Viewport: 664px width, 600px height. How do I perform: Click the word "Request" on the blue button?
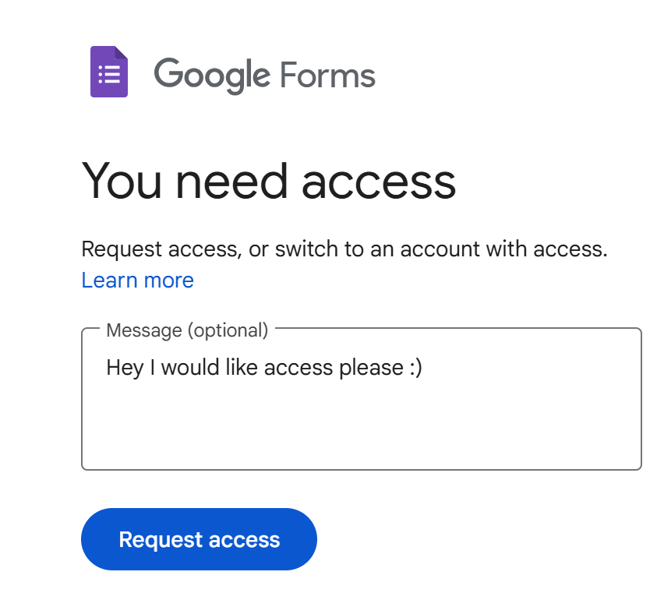161,540
